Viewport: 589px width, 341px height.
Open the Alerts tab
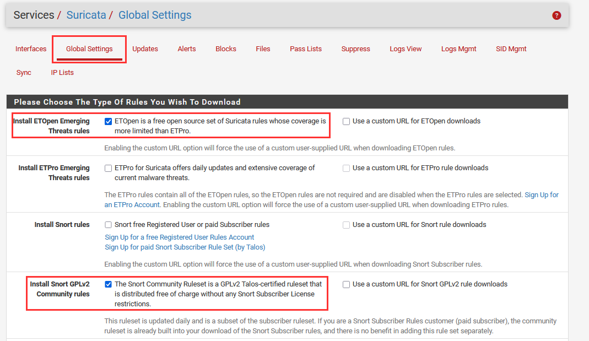pyautogui.click(x=187, y=49)
